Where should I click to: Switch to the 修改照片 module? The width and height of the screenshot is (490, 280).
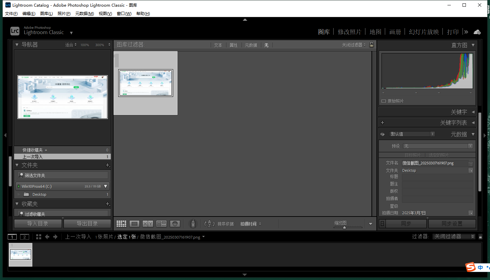[350, 32]
